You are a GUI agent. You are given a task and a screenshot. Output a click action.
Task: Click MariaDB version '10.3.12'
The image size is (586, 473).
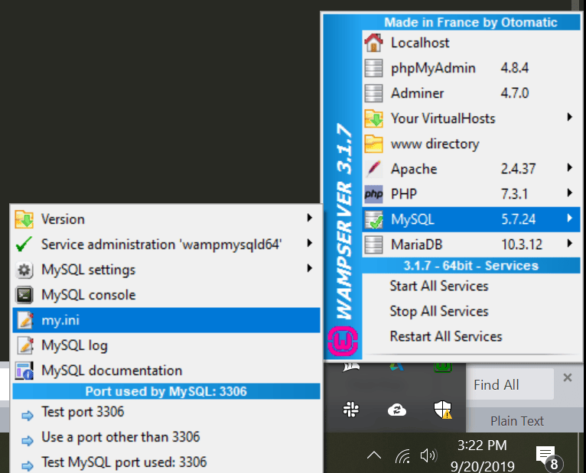click(521, 245)
